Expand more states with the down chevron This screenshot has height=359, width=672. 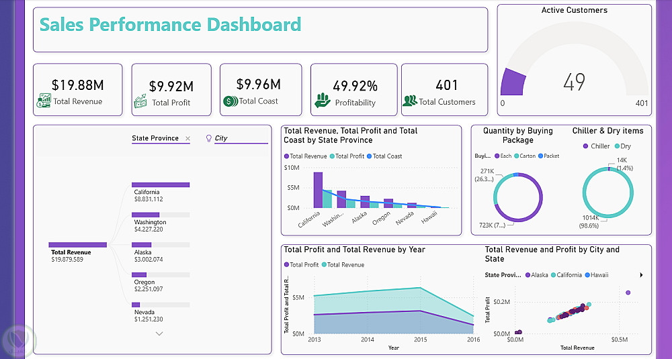pyautogui.click(x=159, y=334)
